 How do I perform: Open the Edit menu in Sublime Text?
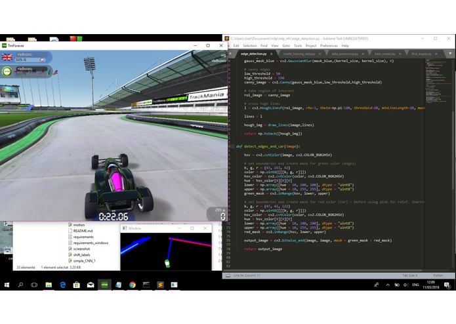236,46
